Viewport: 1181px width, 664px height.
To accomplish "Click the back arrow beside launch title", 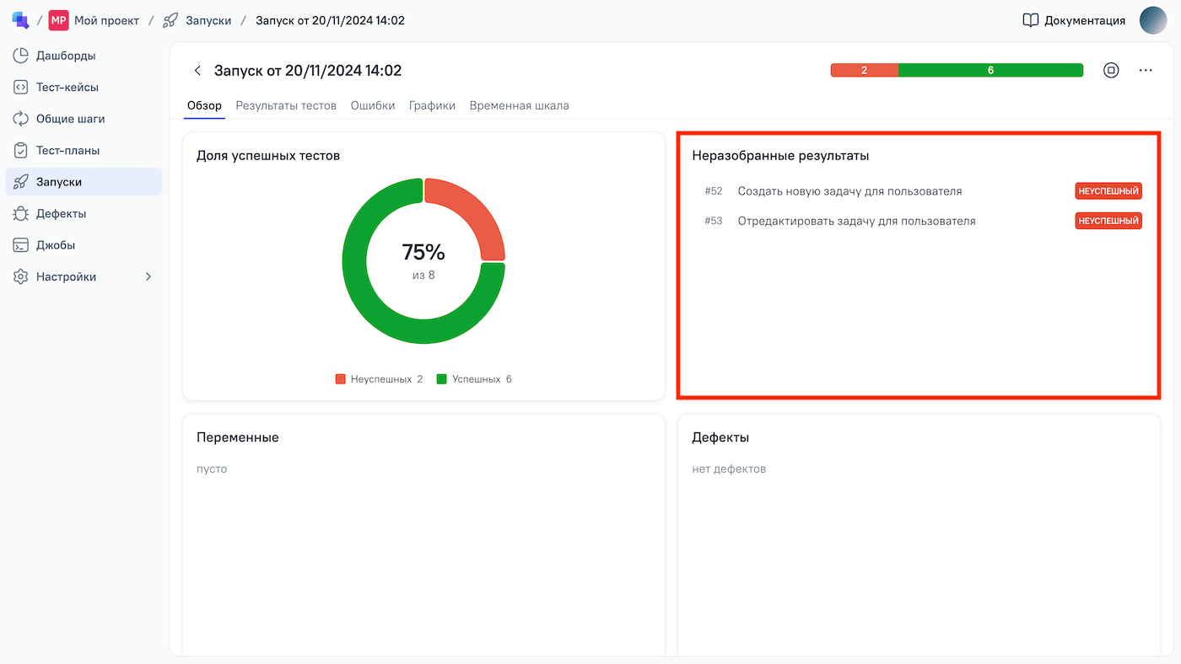I will pyautogui.click(x=197, y=71).
